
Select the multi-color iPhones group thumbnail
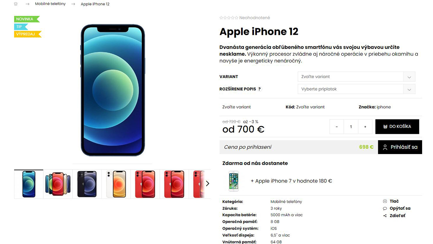click(58, 184)
